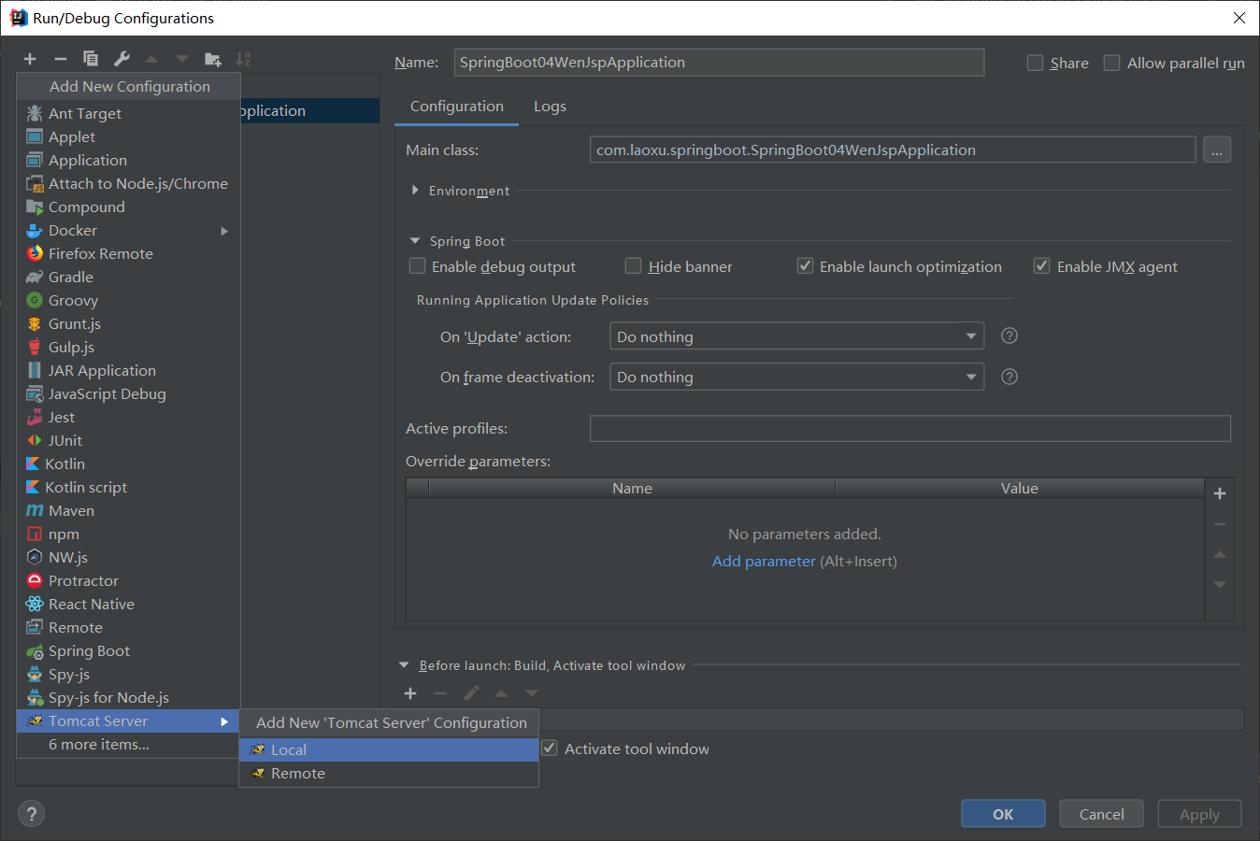Screen dimensions: 1260x841
Task: Select Grunt.js configuration type
Action: 128,323
